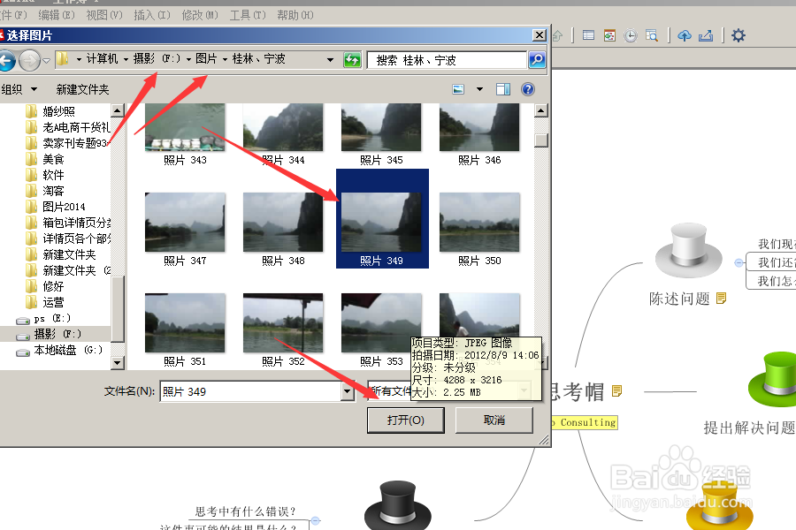Viewport: 796px width, 530px height.
Task: Click the search-in-map toolbar icon
Action: pyautogui.click(x=652, y=35)
